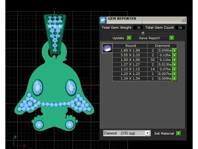Click the 0.045tw weight cell
Screen dimensions: 198x149
165,50
